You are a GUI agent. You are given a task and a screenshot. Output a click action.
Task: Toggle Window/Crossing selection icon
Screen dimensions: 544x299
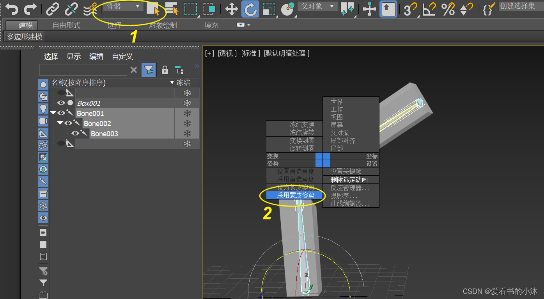[210, 9]
